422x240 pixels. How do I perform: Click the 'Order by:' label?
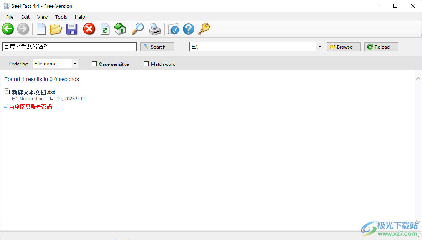click(x=18, y=64)
